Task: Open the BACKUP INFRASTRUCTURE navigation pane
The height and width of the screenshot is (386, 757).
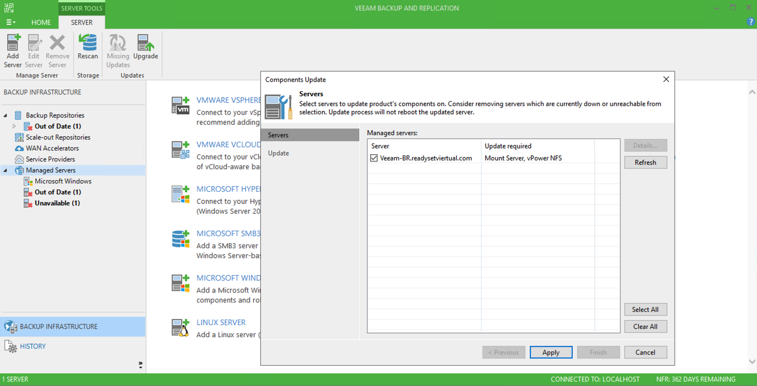Action: (x=73, y=327)
